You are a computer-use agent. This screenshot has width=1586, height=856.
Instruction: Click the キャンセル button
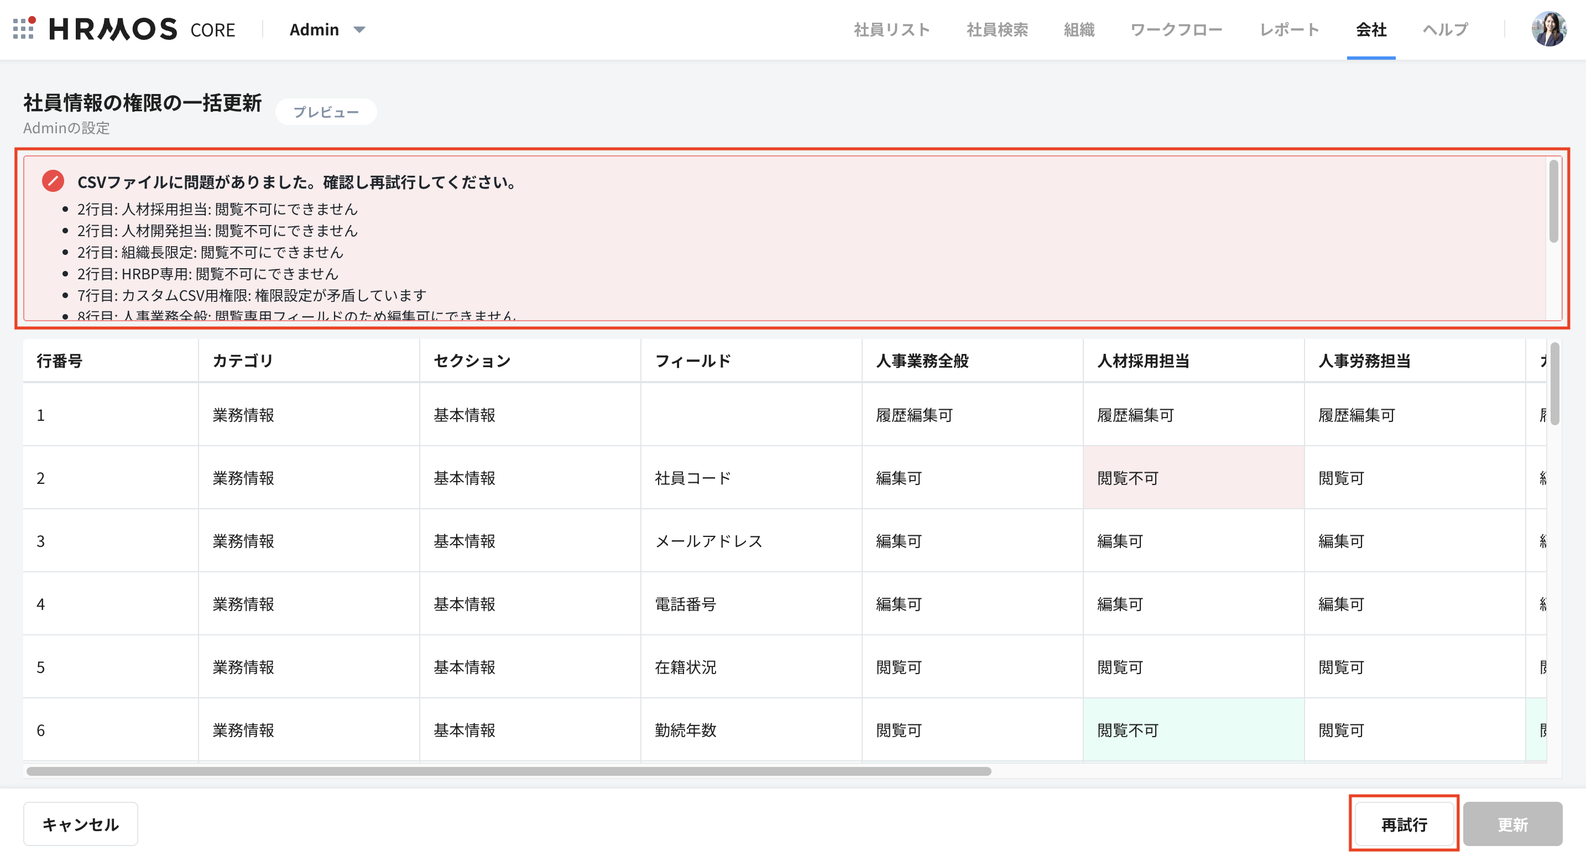pyautogui.click(x=80, y=823)
